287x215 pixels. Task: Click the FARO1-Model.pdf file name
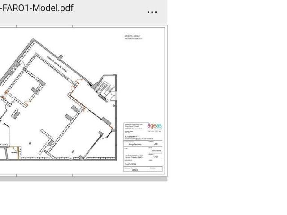36,8
